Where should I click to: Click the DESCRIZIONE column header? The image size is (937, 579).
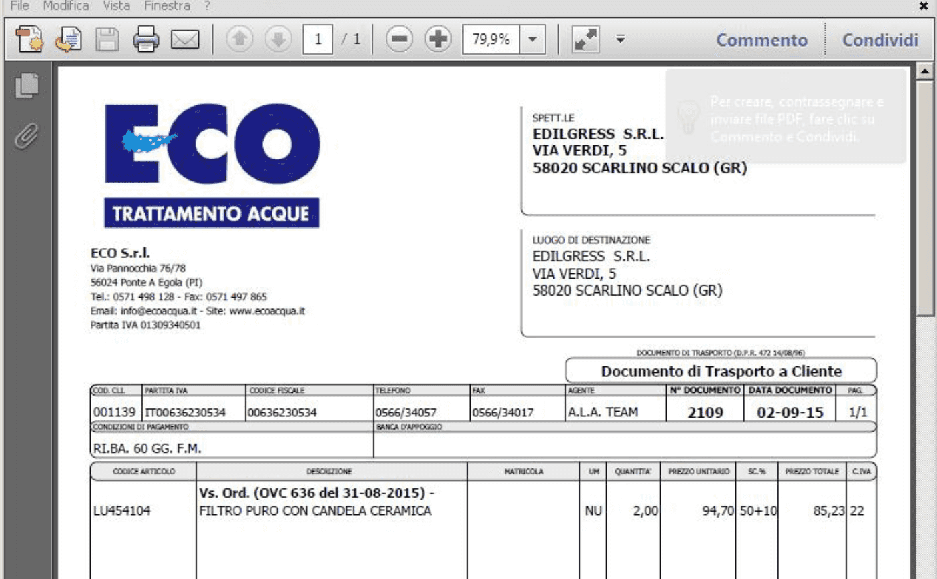[329, 471]
